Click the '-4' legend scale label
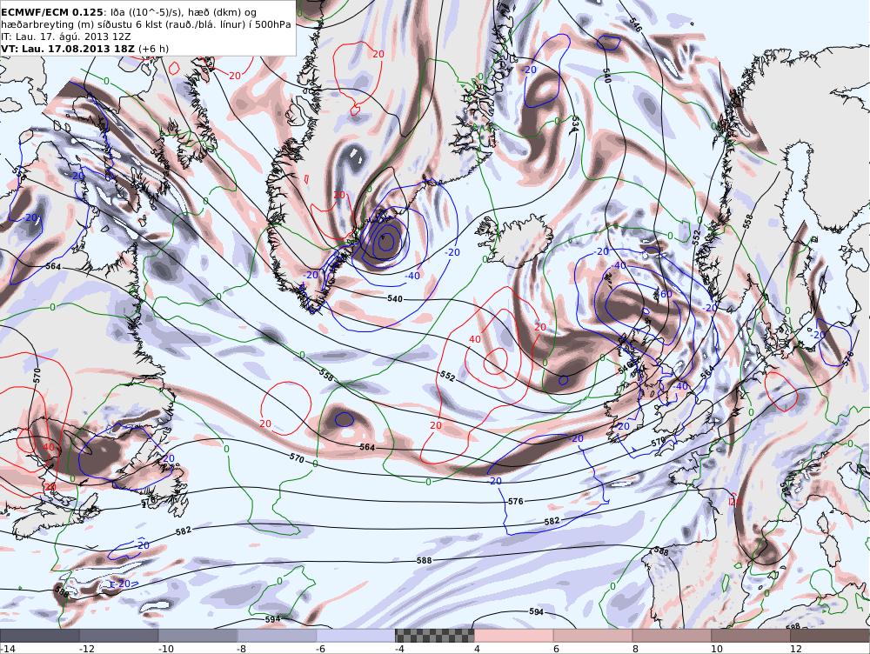The image size is (870, 654). coord(399,649)
